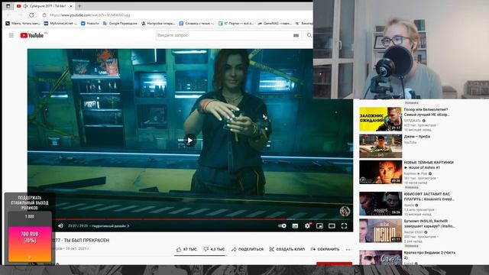Reload the page with browser refresh button
The image size is (489, 275).
[31, 15]
